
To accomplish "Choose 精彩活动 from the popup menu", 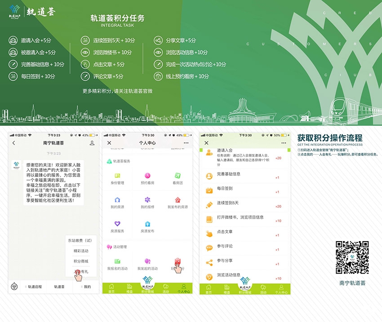I will pyautogui.click(x=81, y=251).
